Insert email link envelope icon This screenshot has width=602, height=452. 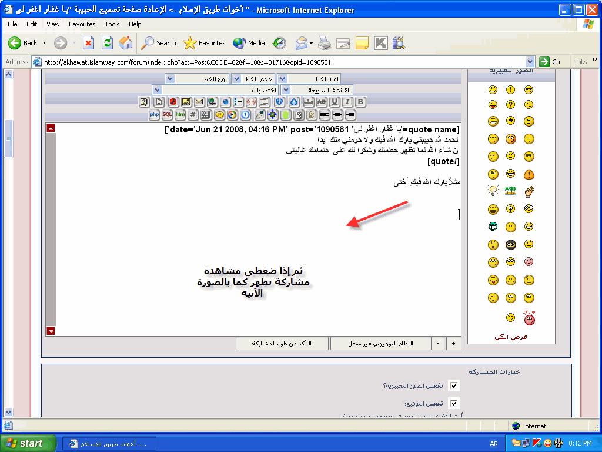pyautogui.click(x=199, y=102)
